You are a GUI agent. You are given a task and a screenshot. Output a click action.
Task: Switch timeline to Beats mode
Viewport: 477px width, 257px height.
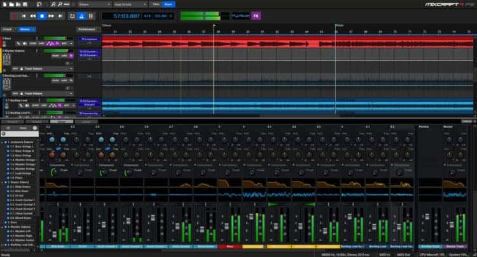tap(169, 4)
